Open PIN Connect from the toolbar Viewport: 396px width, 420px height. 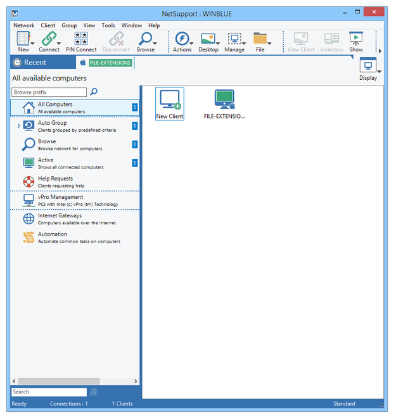(x=81, y=42)
